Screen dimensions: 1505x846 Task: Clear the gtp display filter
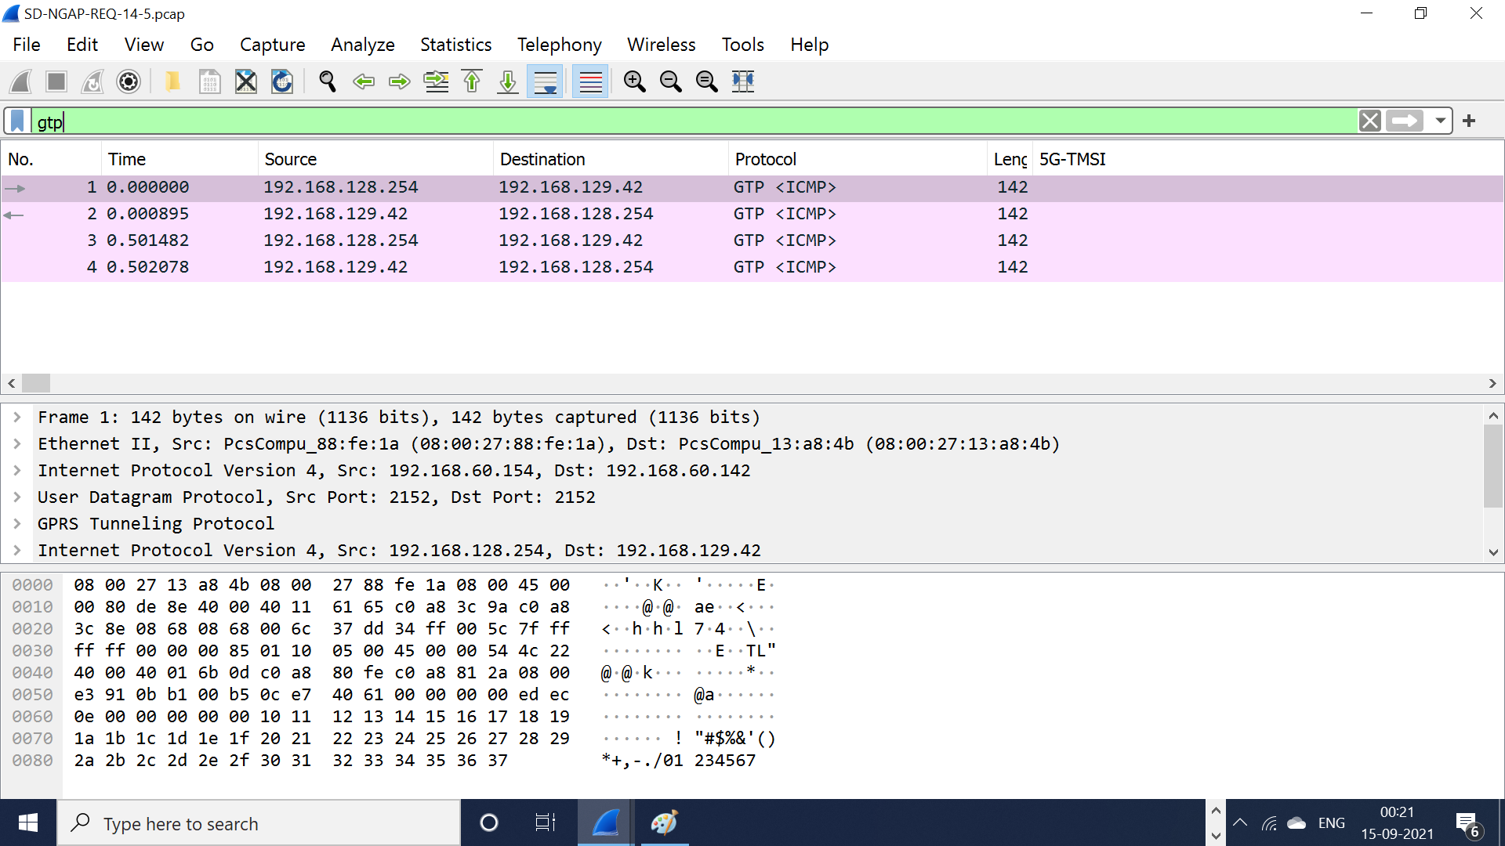point(1370,121)
